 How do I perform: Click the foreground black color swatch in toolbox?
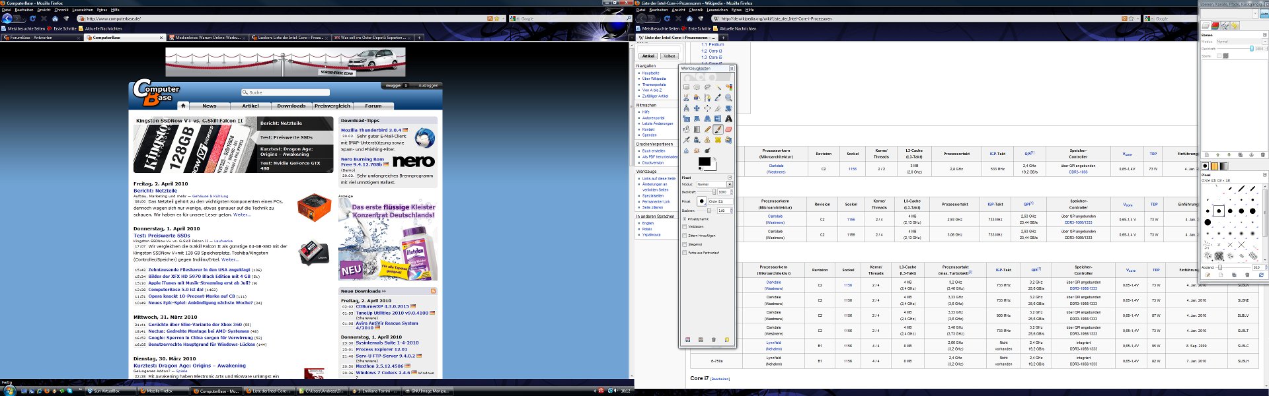click(705, 162)
